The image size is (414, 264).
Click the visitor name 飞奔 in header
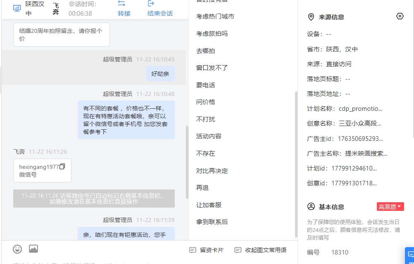56,8
